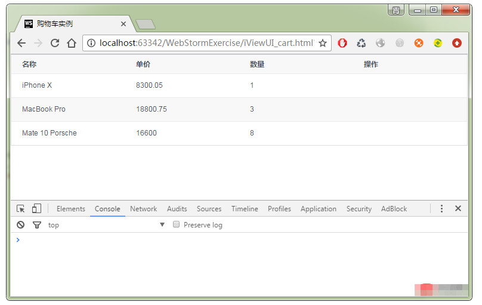Open the Profiles tab

279,209
